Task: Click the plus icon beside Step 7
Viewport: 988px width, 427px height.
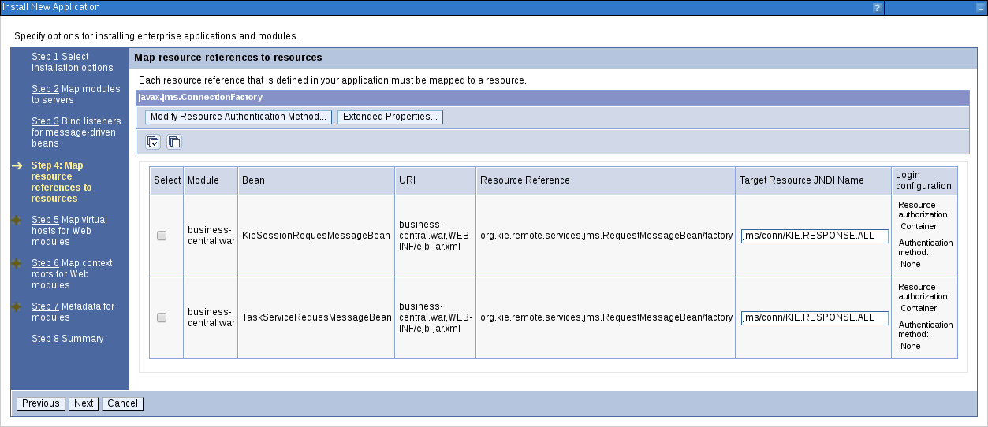Action: click(x=17, y=306)
